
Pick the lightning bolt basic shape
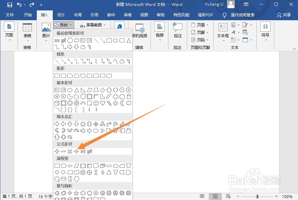(109, 103)
